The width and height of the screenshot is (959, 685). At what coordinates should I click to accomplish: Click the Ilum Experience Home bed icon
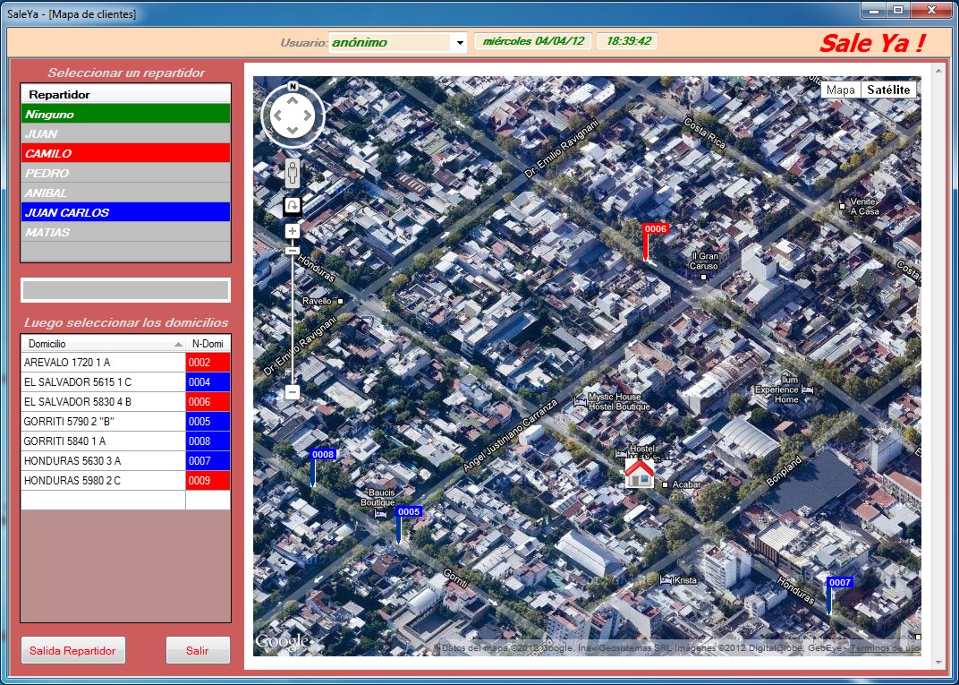pos(807,390)
